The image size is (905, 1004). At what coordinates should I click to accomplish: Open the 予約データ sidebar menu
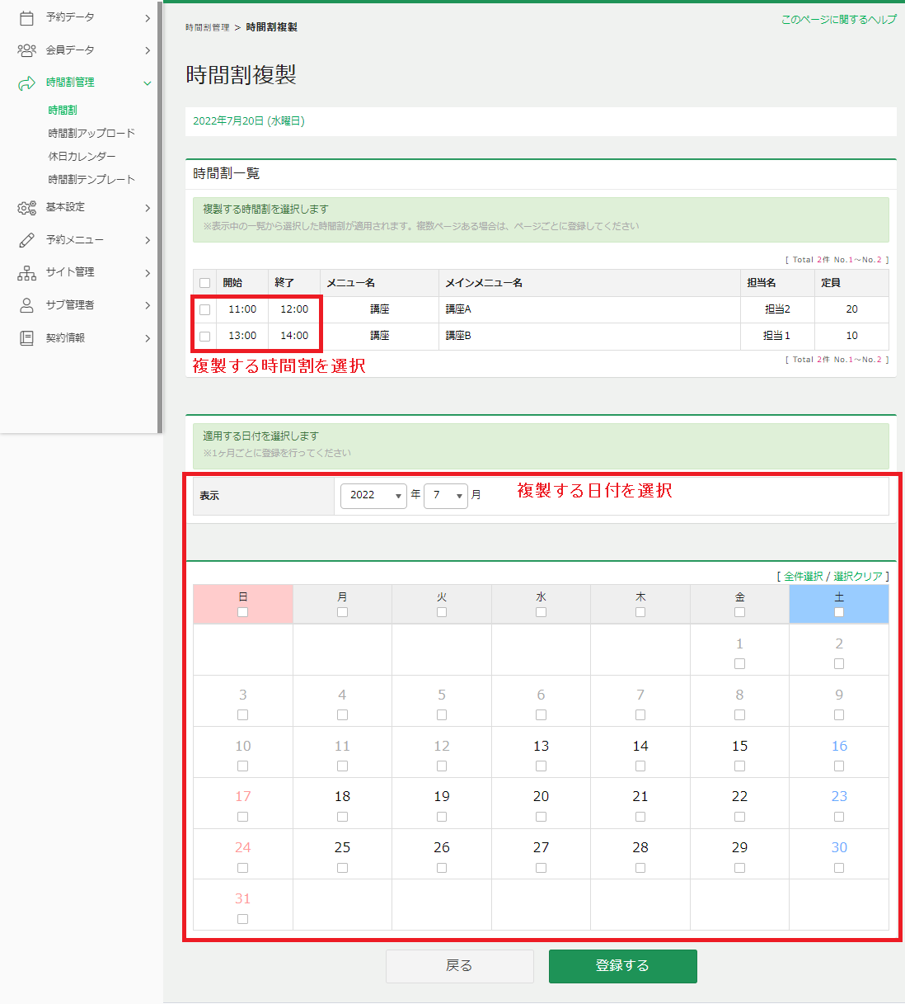pyautogui.click(x=82, y=17)
